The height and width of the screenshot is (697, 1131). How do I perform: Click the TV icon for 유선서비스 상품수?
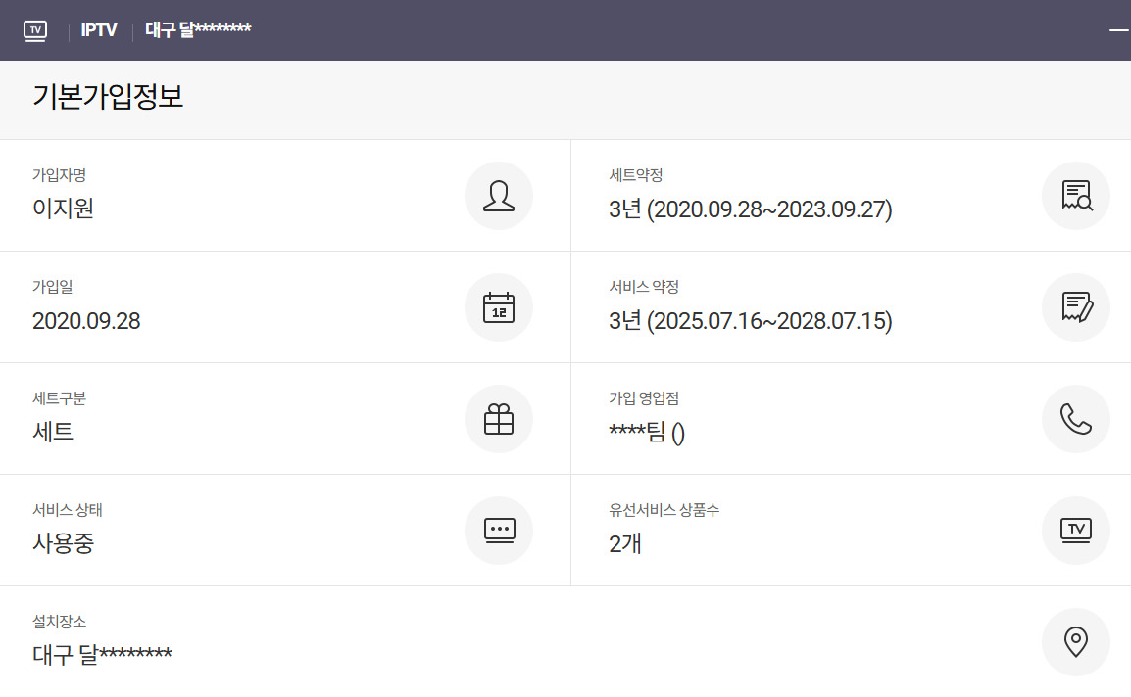click(1075, 531)
